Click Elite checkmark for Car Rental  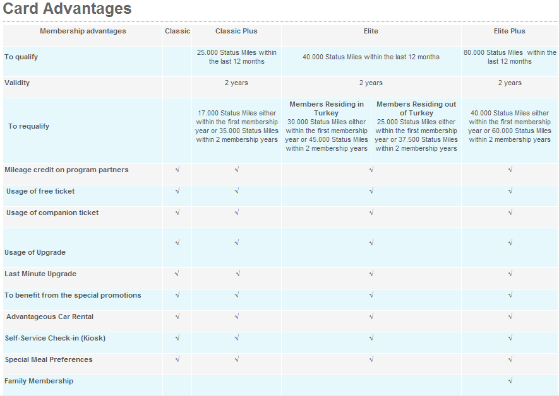tap(371, 317)
